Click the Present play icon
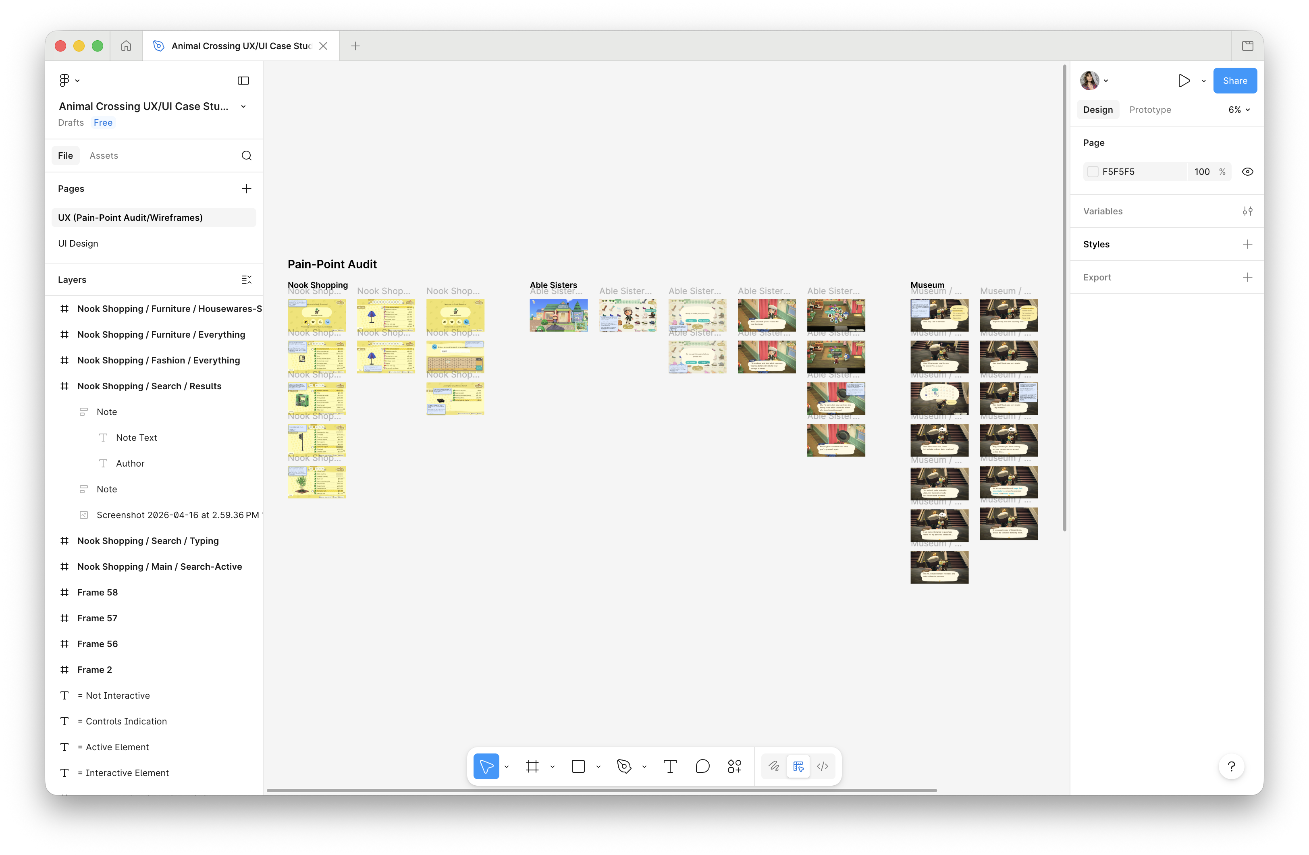 (x=1184, y=81)
